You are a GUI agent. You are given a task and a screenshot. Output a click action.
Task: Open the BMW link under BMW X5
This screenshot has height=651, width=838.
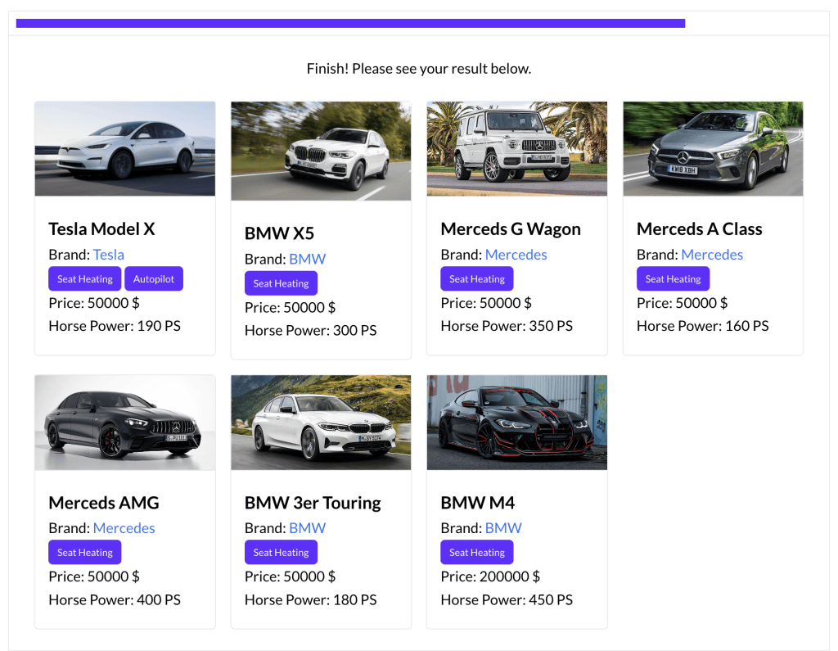(307, 259)
